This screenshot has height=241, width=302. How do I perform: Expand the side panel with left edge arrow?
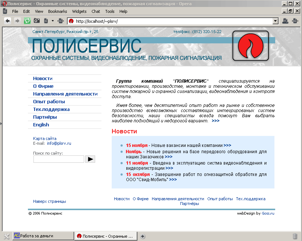[x=1, y=123]
